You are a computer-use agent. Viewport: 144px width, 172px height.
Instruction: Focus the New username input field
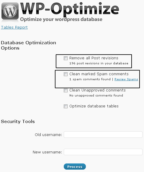click(103, 152)
